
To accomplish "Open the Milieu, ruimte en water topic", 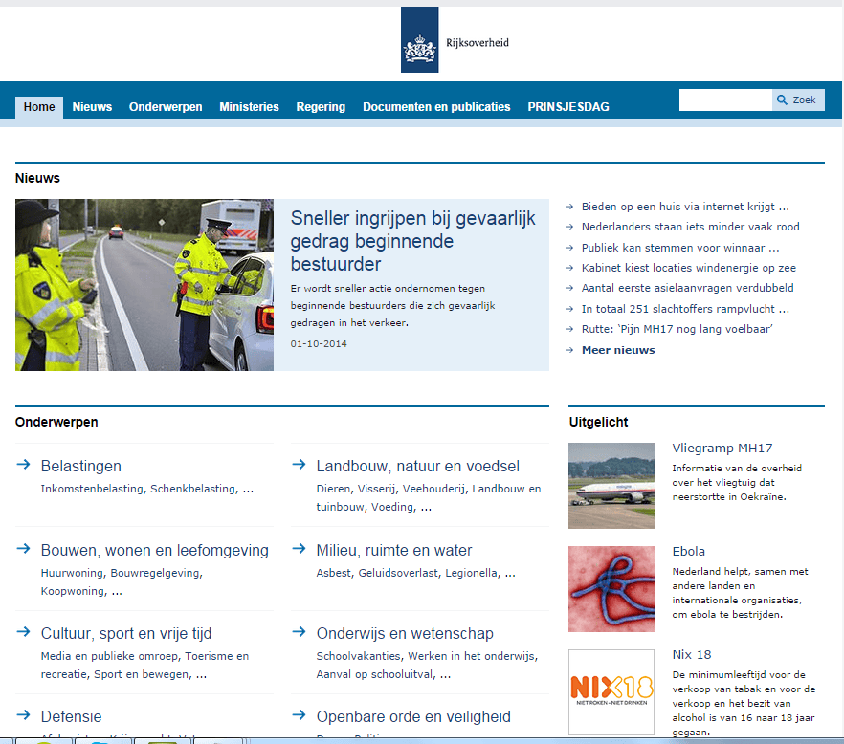I will pos(394,550).
